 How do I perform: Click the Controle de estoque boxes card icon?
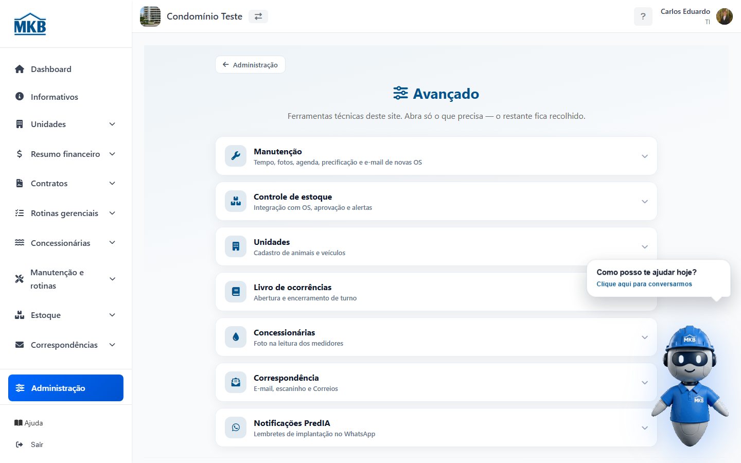point(236,201)
